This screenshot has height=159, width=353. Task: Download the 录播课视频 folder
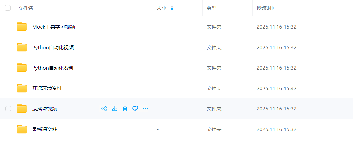[115, 109]
